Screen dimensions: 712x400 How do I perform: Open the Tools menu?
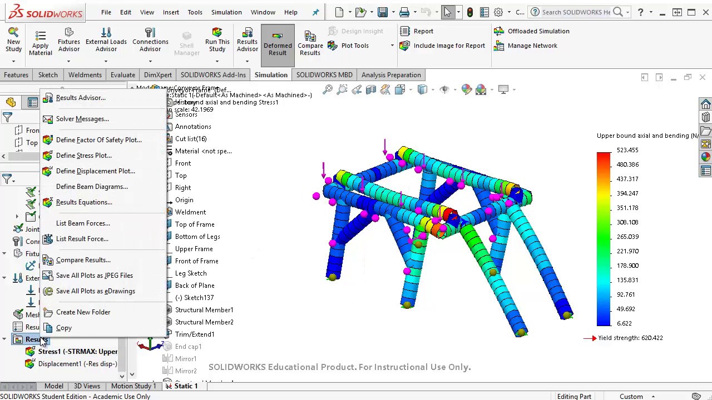pyautogui.click(x=195, y=12)
